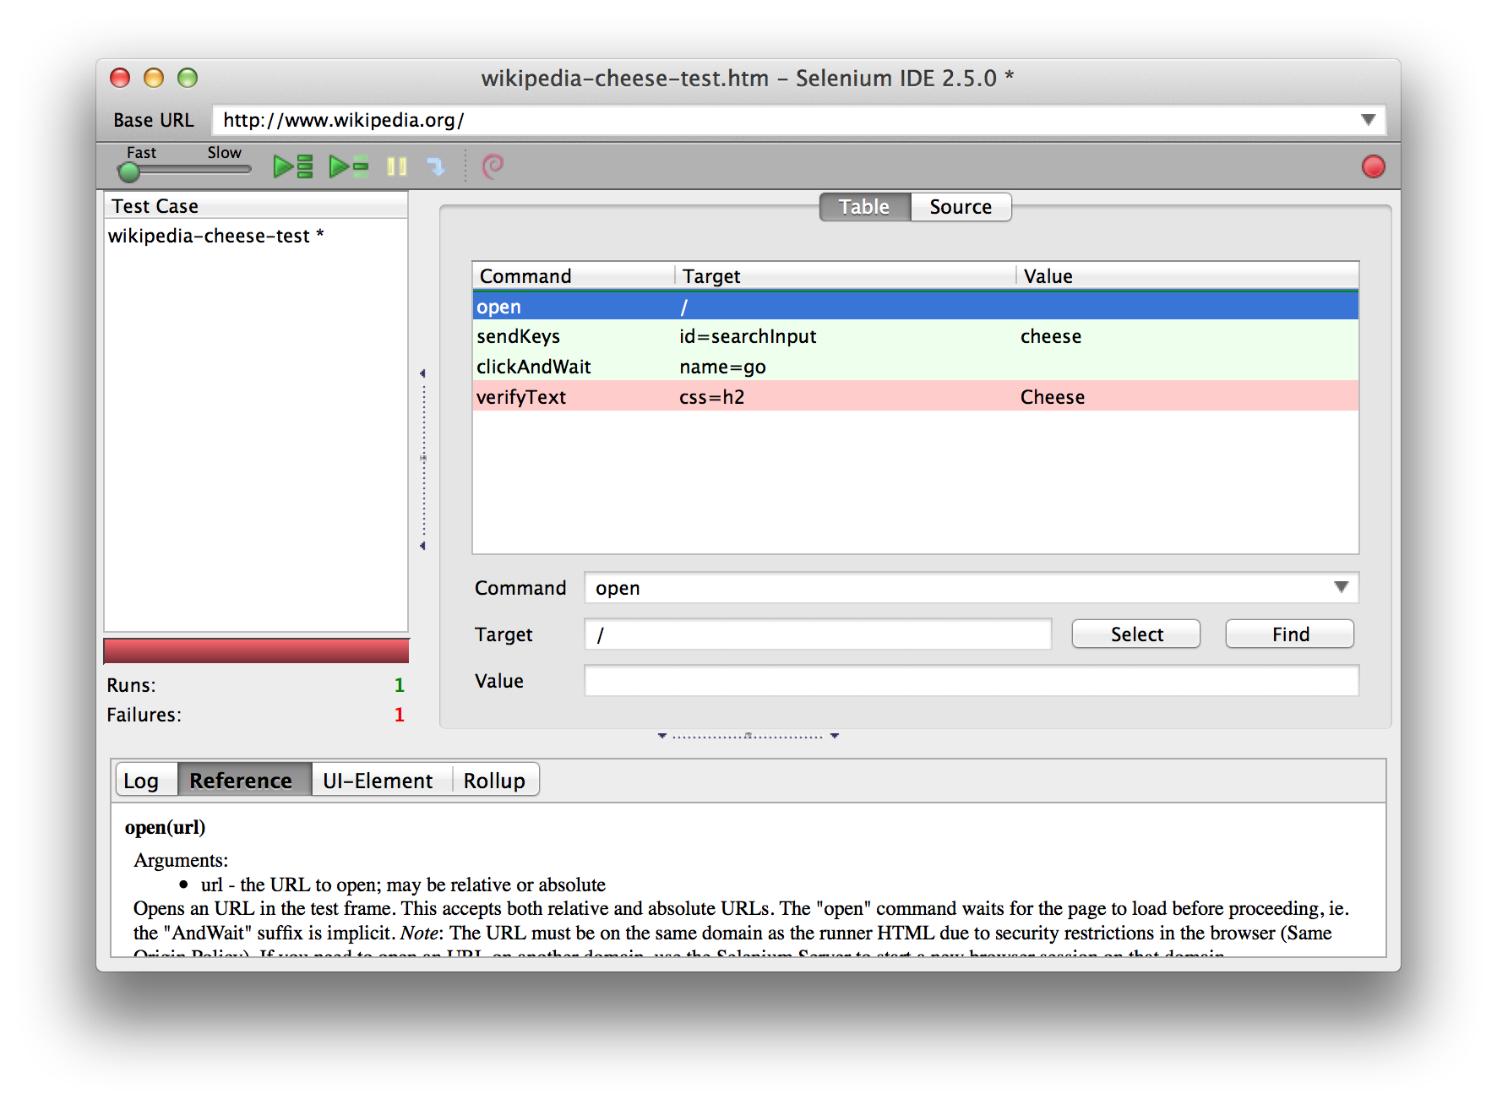The width and height of the screenshot is (1497, 1105).
Task: Click the Value column header
Action: (x=1188, y=276)
